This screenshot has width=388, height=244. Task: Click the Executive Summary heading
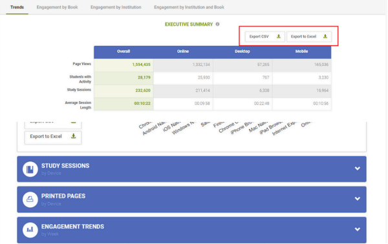click(189, 24)
